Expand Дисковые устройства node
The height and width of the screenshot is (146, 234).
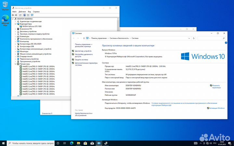(x=15, y=31)
